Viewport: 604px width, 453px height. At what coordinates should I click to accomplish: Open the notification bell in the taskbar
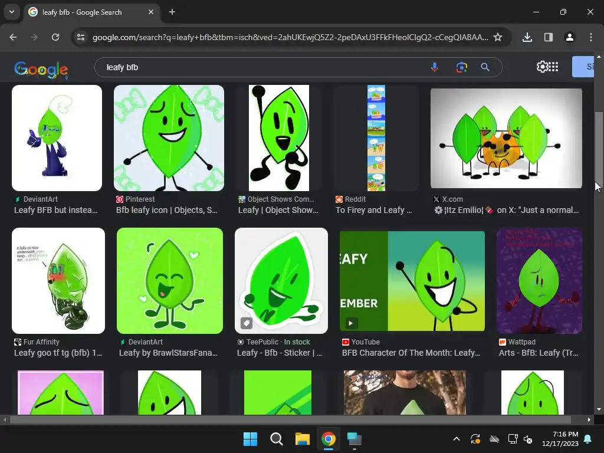pos(588,439)
